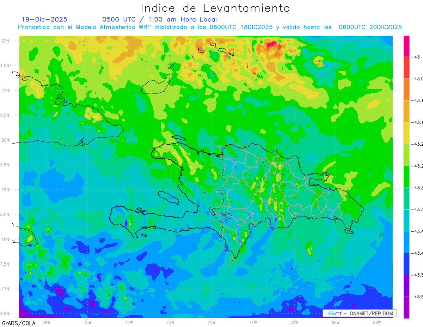Click the yellow swatch in the color legend
Viewport: 423px width, 327px height.
(x=406, y=133)
